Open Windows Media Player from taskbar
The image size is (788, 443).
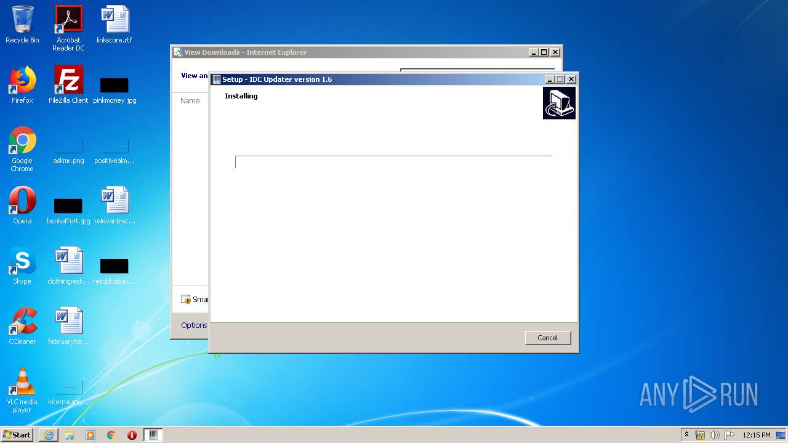point(90,435)
